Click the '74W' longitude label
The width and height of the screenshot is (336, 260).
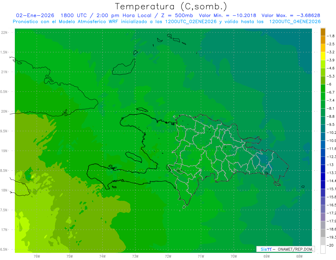point(102,256)
